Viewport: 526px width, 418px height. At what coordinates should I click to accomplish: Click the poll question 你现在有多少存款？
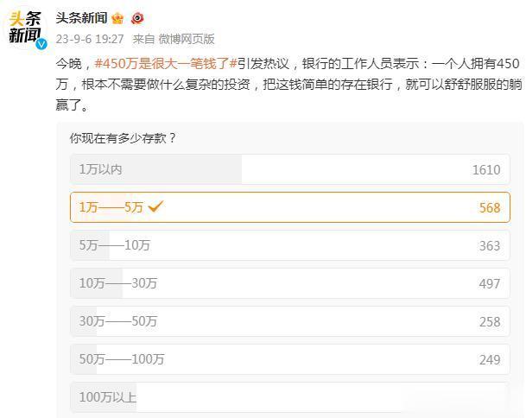click(123, 138)
